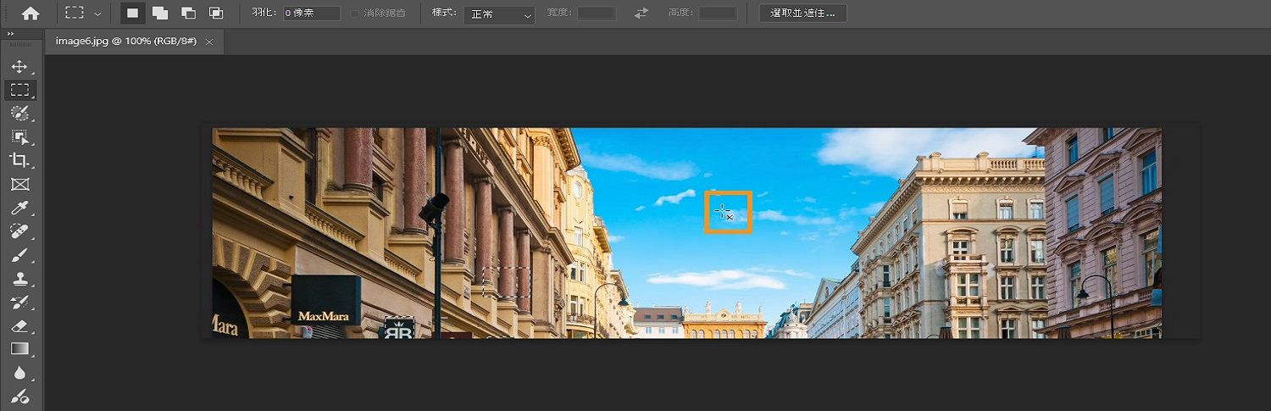Select the Crop tool

coord(19,160)
